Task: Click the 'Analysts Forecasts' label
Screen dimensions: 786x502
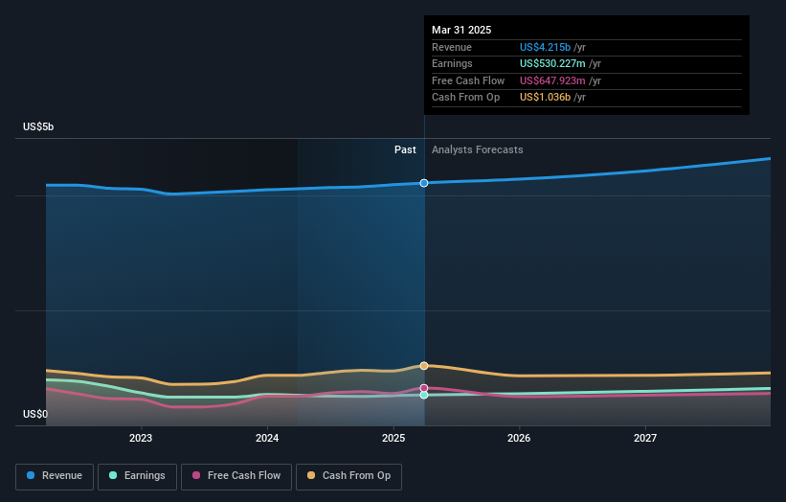Action: (x=477, y=149)
